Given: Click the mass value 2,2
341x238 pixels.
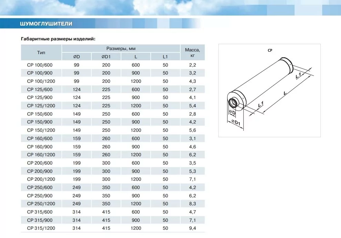Looking at the screenshot, I should (x=192, y=65).
